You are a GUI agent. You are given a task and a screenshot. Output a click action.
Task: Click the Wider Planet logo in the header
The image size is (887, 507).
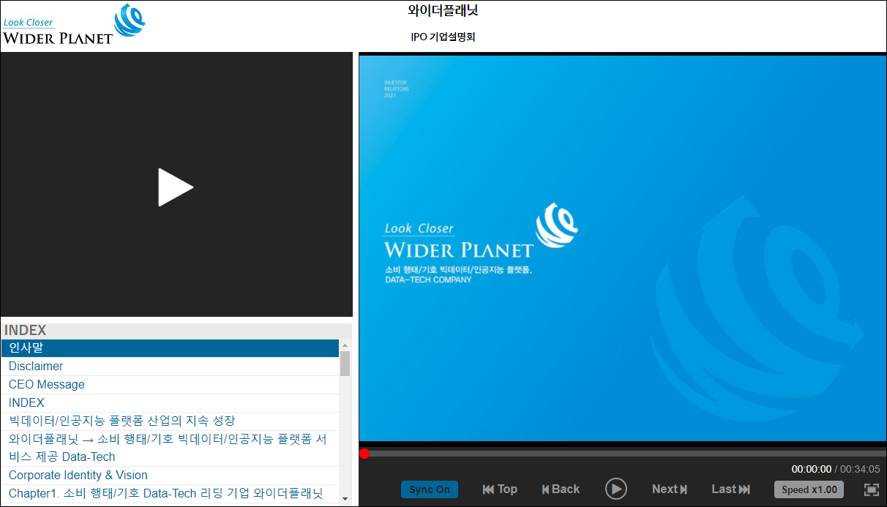(x=74, y=25)
